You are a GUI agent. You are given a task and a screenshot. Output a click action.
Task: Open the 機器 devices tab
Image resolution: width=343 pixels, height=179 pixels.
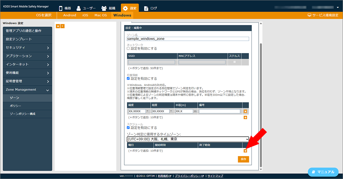point(65,8)
